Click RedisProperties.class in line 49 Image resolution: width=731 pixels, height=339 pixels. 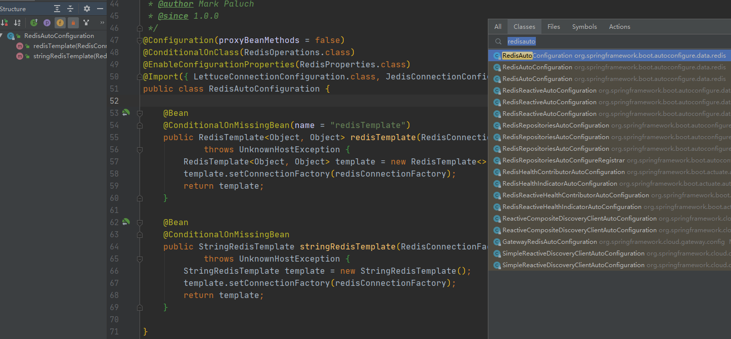pos(353,64)
